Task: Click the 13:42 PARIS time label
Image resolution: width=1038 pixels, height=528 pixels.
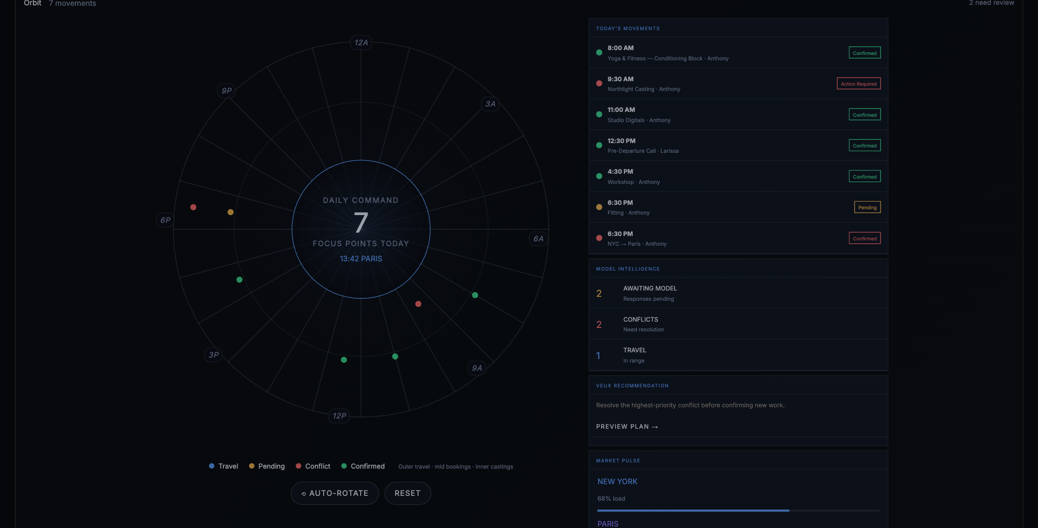Action: click(x=361, y=258)
